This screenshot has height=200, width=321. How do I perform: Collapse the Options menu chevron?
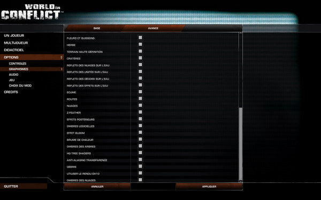pyautogui.click(x=61, y=58)
